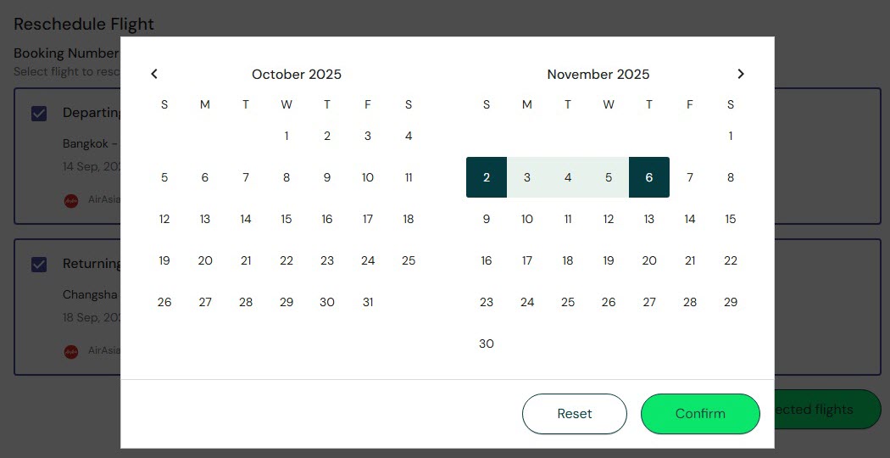Reset the selected date range
The image size is (890, 458).
[x=575, y=414]
